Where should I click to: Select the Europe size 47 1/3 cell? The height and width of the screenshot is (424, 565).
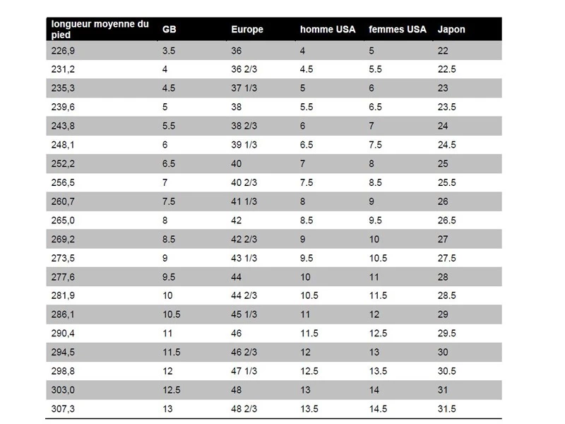click(244, 371)
